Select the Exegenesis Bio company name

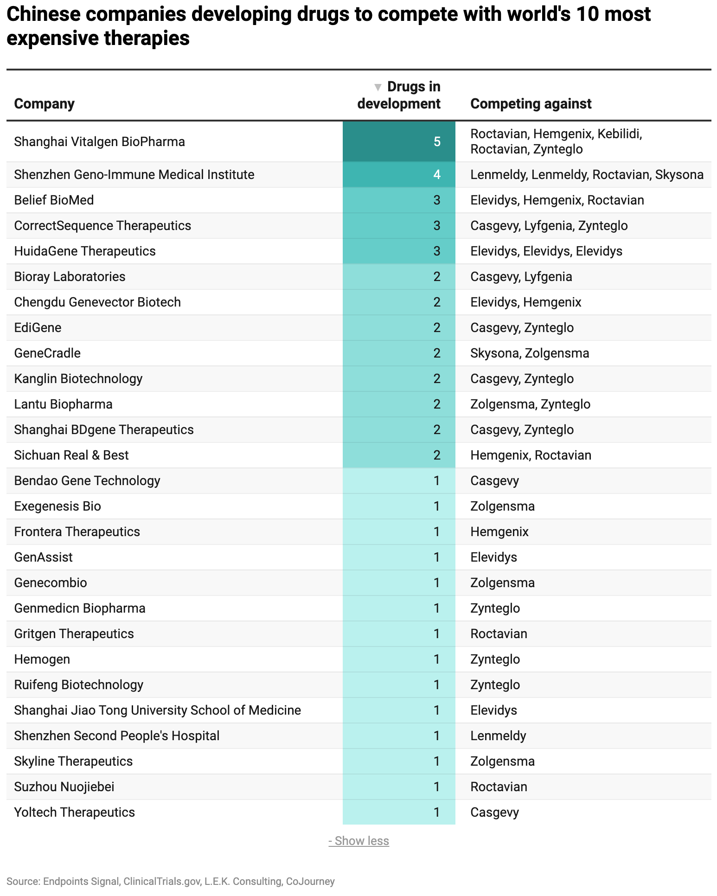pos(58,506)
